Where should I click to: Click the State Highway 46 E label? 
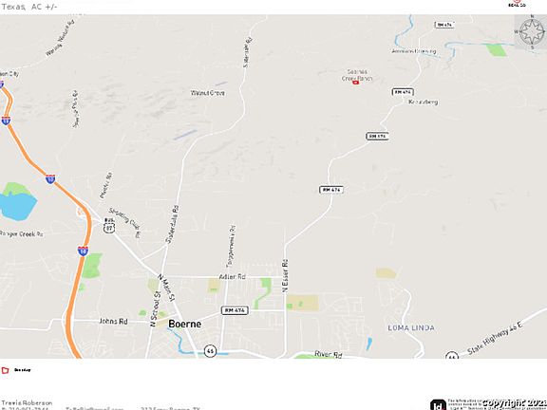coord(495,338)
